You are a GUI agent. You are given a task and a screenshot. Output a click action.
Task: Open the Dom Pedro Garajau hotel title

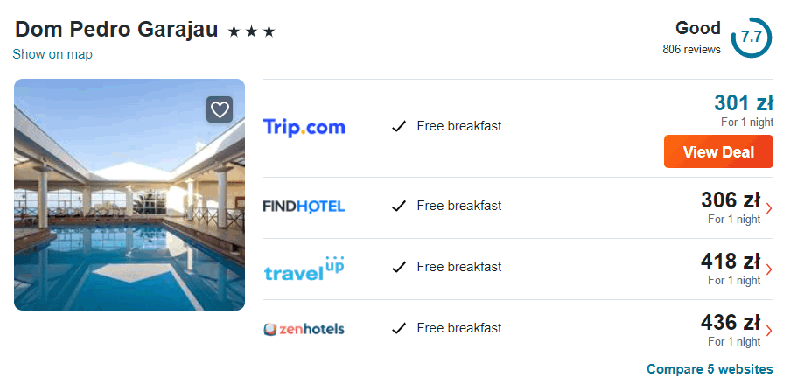coord(116,29)
